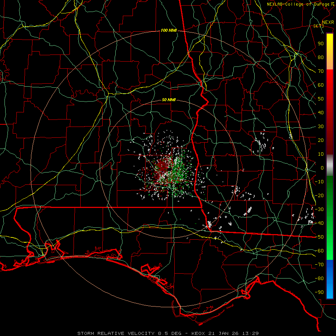Click the 50 NMI range ring label

169,100
